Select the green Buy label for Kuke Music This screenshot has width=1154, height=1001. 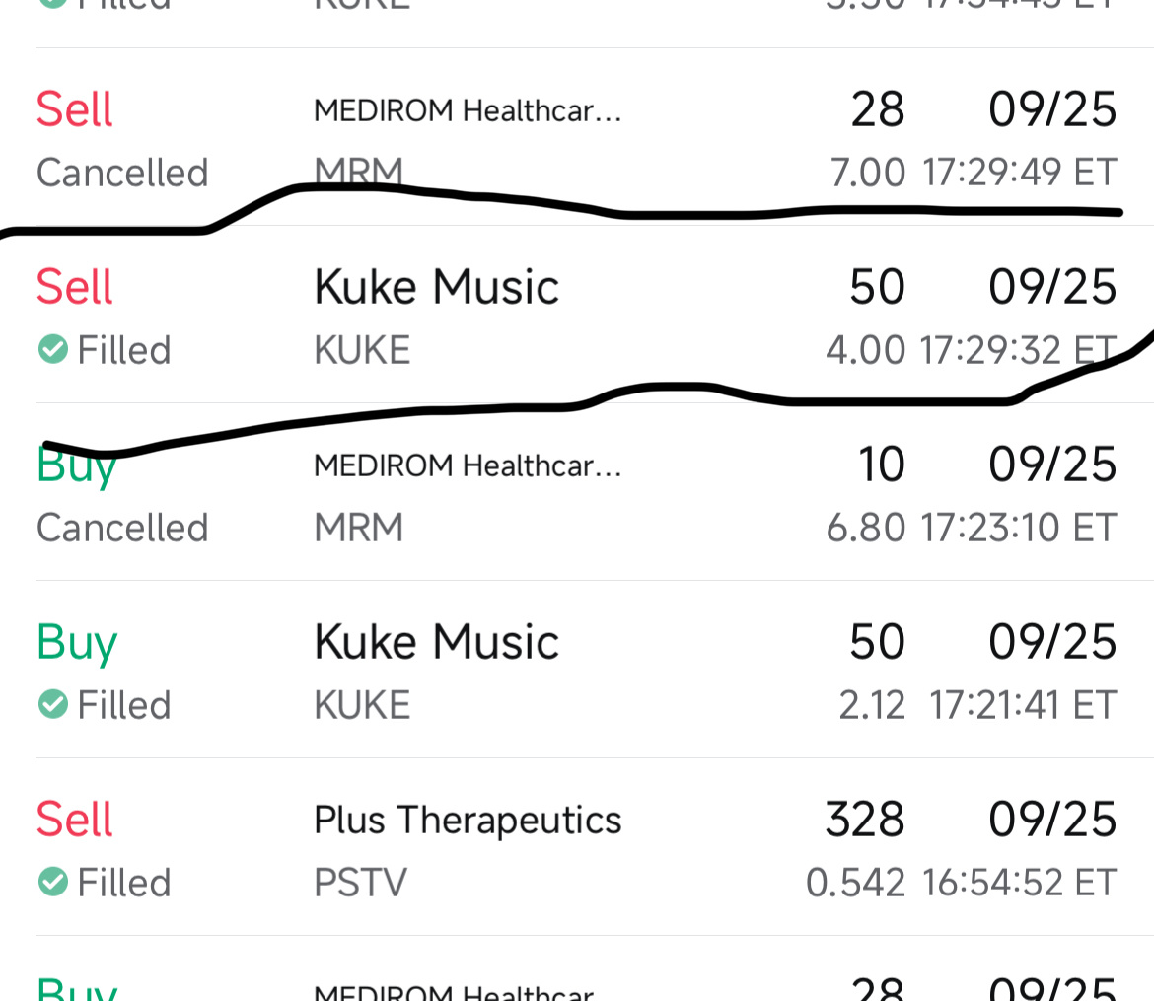(77, 643)
